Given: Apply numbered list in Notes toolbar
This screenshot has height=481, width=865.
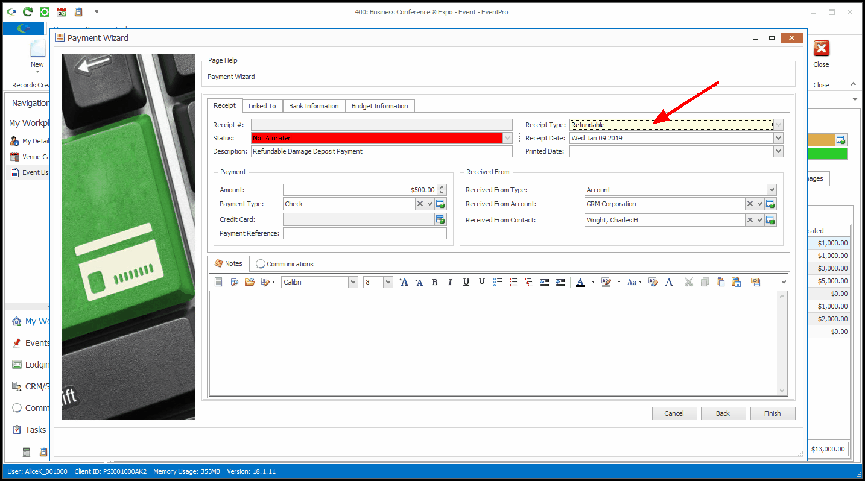Looking at the screenshot, I should (x=513, y=282).
